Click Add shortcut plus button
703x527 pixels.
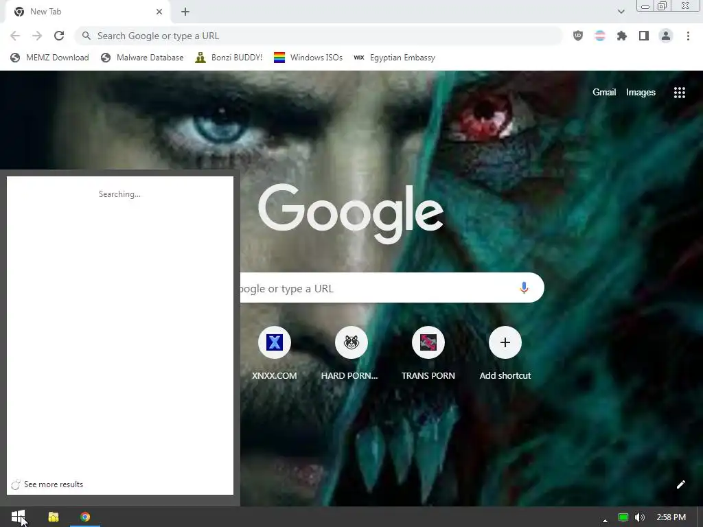click(505, 342)
